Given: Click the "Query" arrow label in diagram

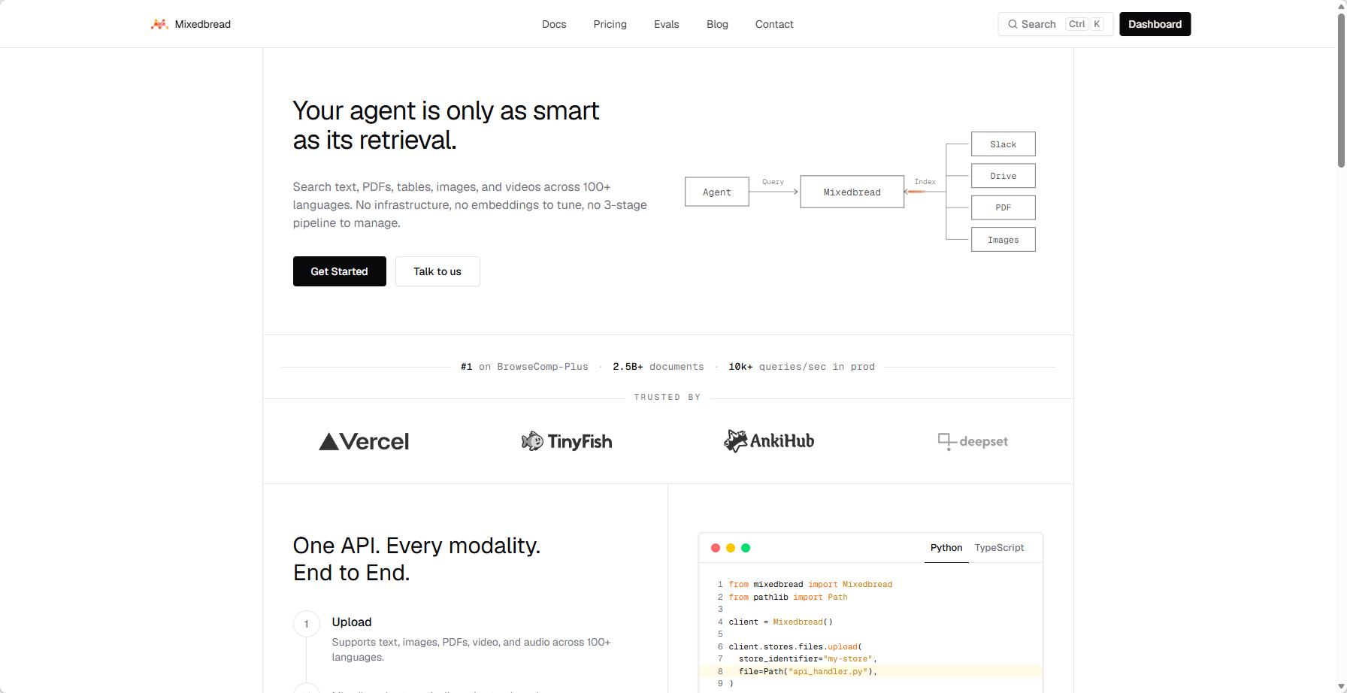Looking at the screenshot, I should pos(773,182).
